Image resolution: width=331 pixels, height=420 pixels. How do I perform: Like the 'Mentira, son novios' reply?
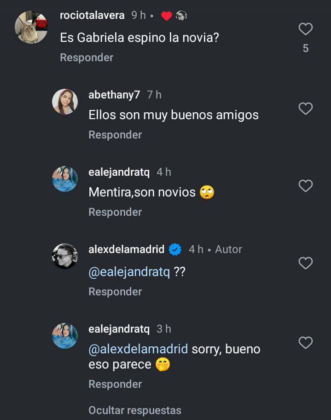click(306, 186)
